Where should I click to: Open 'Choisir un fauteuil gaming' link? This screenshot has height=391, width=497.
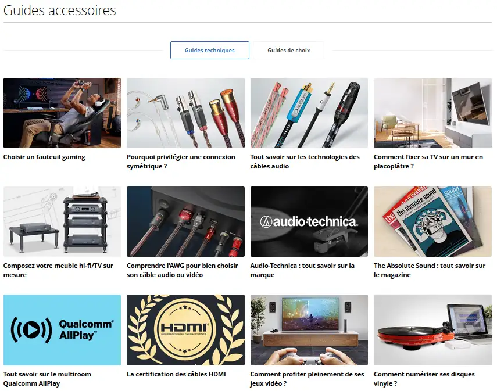(x=44, y=157)
